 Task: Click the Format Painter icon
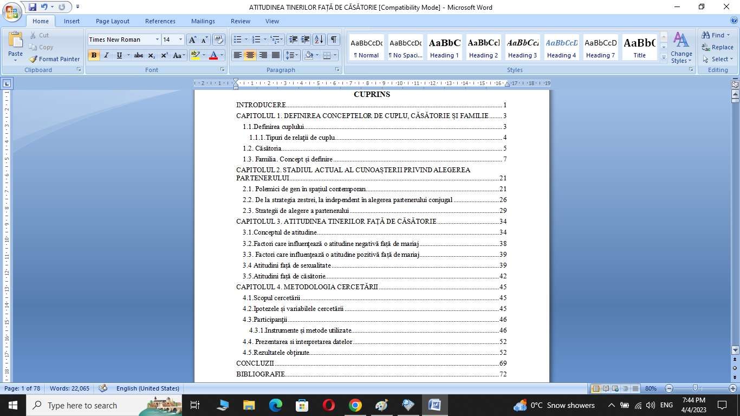[x=34, y=59]
